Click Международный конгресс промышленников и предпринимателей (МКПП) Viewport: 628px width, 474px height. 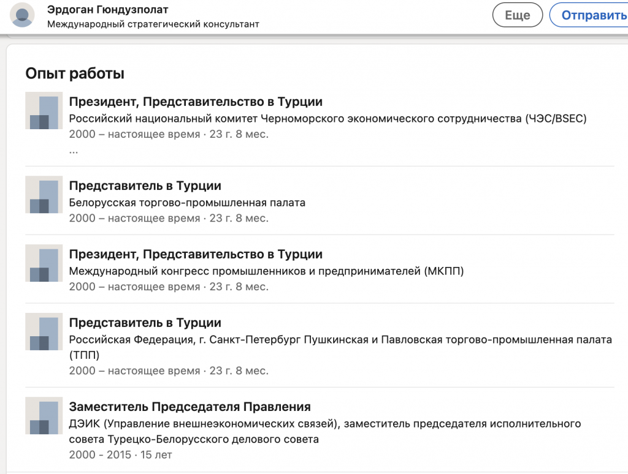click(266, 271)
